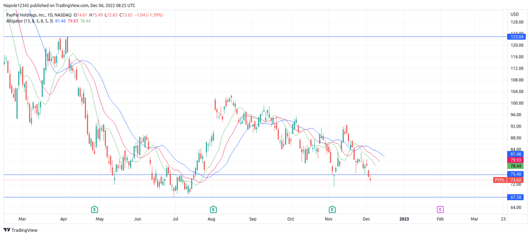
Task: Select the earnings E marker near Nov
Action: 332,209
